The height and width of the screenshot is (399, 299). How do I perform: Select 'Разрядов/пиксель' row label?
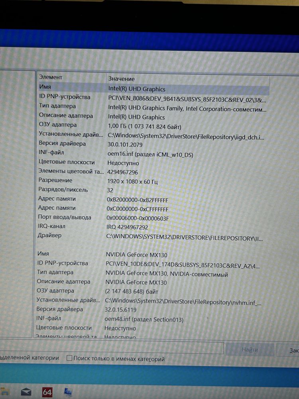click(x=63, y=190)
